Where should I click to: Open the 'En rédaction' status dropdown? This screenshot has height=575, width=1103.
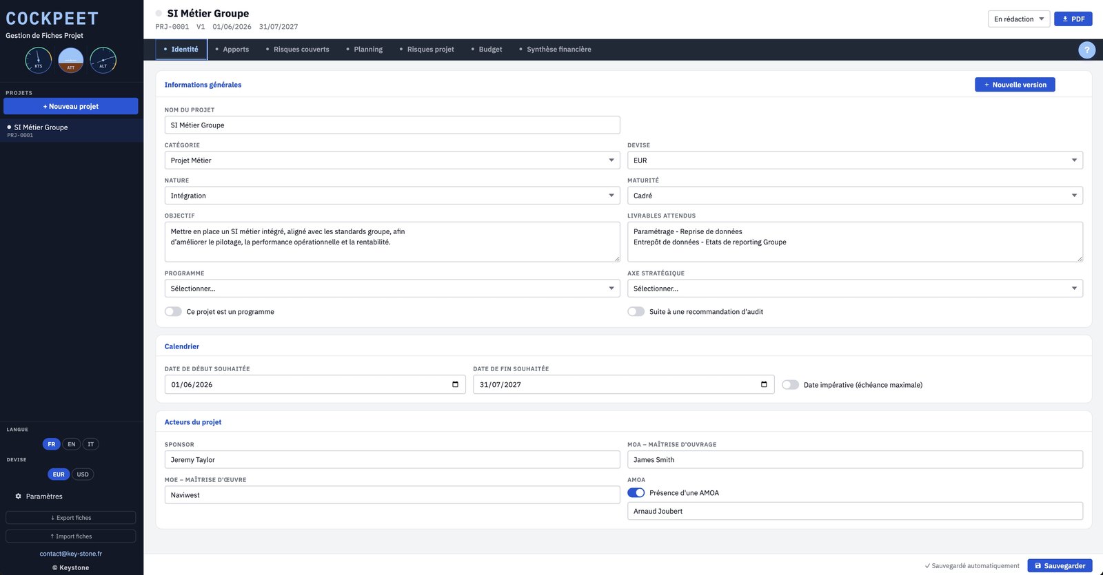coord(1019,19)
